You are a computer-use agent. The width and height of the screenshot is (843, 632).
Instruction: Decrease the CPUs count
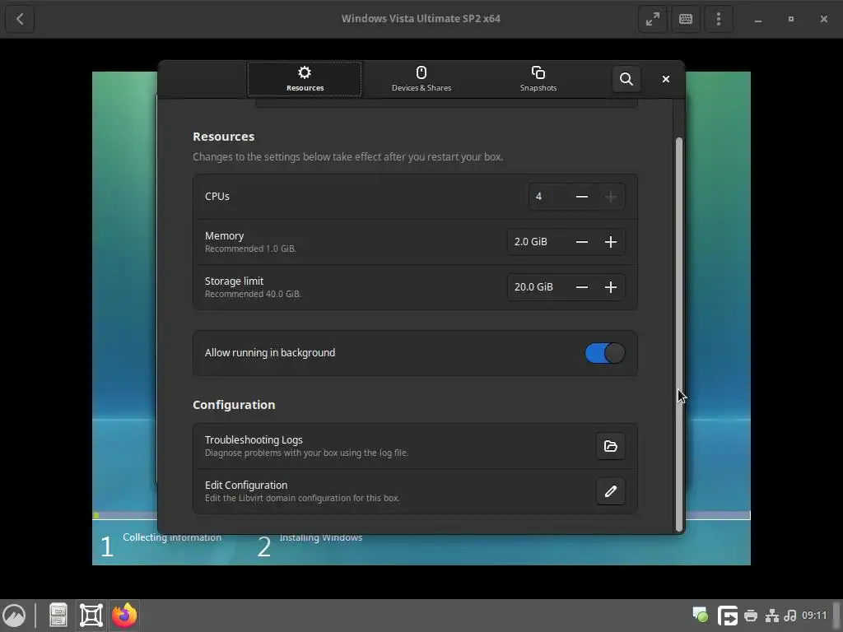(582, 197)
